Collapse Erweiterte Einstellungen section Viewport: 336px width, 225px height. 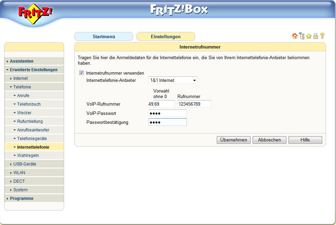point(34,70)
